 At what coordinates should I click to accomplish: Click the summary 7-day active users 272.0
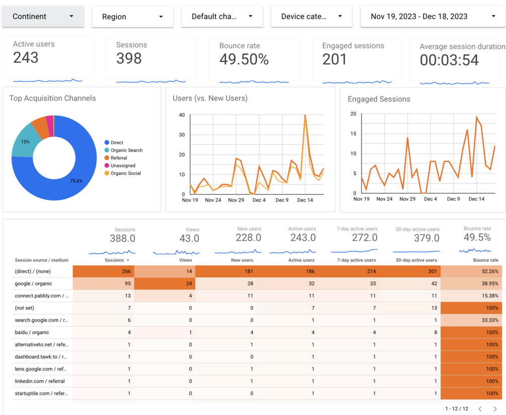pos(365,237)
